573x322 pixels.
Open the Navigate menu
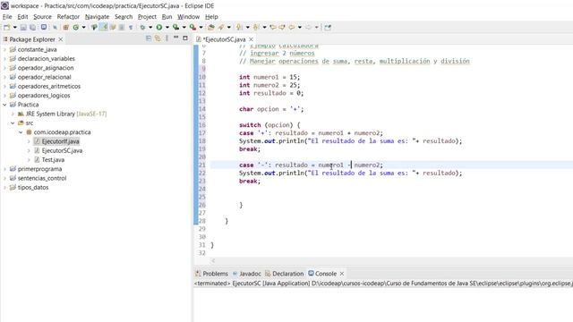click(97, 17)
